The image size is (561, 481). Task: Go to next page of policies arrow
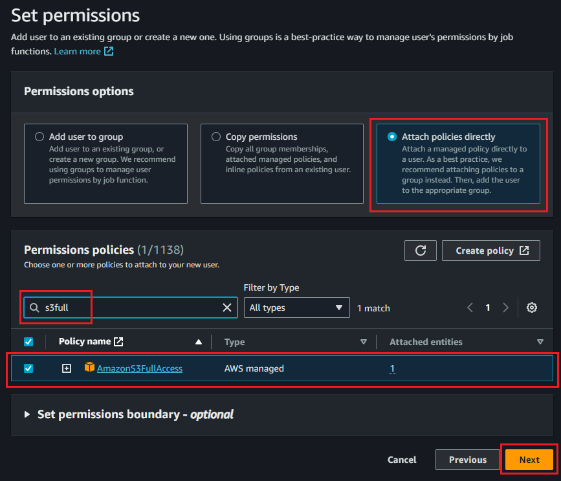click(x=506, y=308)
